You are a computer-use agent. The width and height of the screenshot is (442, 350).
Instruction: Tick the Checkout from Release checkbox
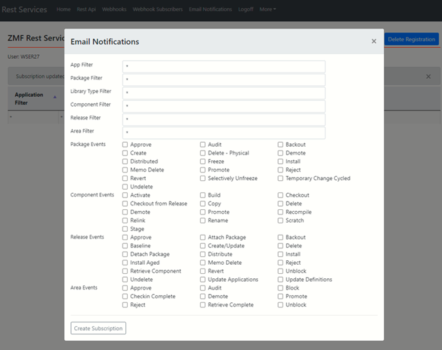point(125,203)
